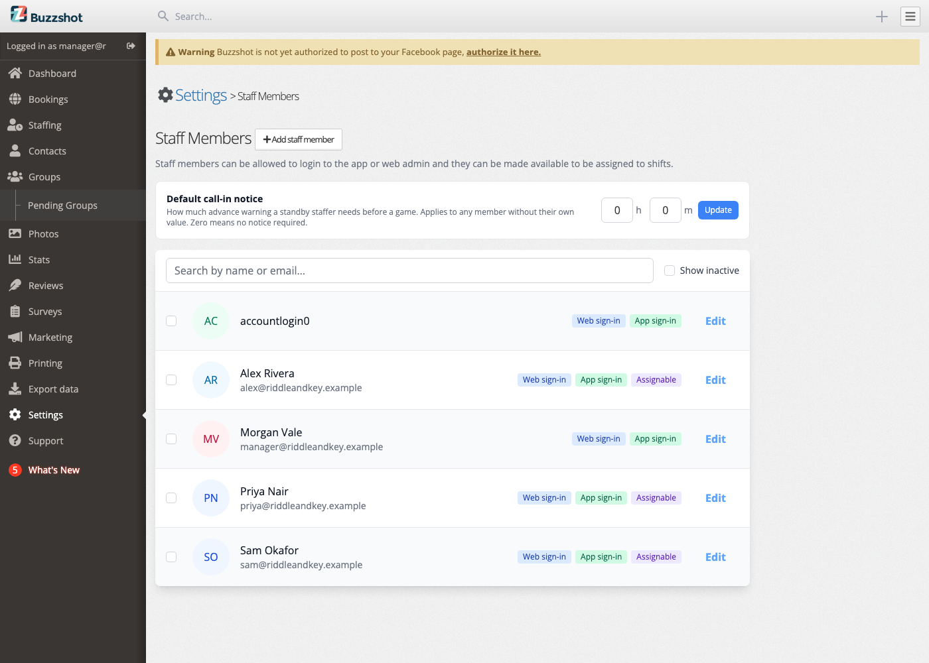
Task: Click the Staffing icon in sidebar
Action: coord(15,125)
